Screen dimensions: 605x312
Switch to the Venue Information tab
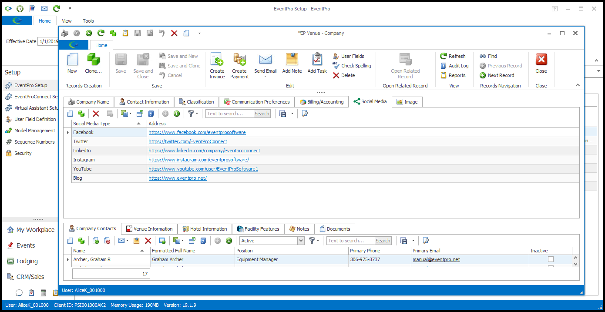[x=149, y=229]
